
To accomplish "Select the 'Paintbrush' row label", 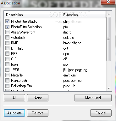I will coord(19,81).
